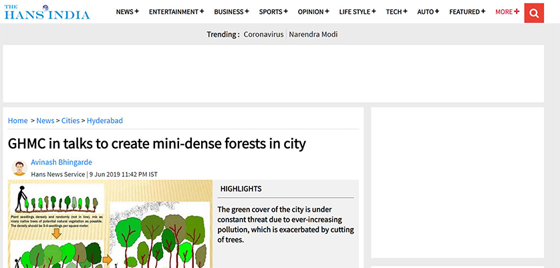Click the Narendra Modi trending link

point(313,34)
